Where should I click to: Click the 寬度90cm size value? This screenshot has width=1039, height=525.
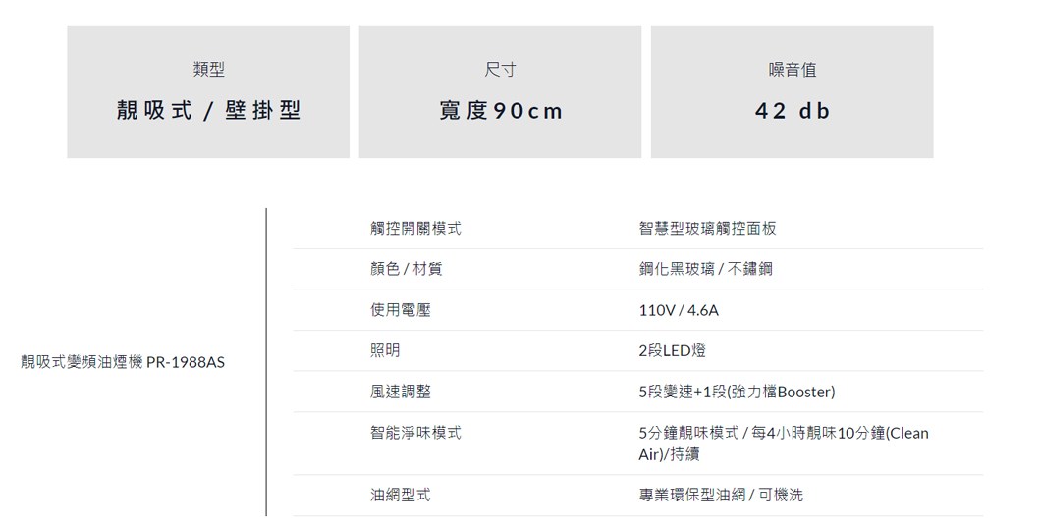point(500,111)
